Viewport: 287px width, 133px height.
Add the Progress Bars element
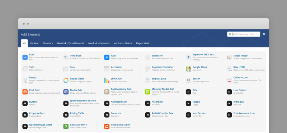[x=41, y=114]
